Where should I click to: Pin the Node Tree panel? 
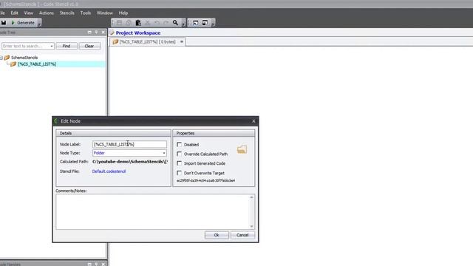click(x=96, y=33)
